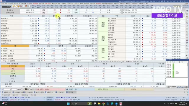The height and width of the screenshot is (106, 189).
Task: Click the magnifier icon beside stock code field
Action: (x=24, y=89)
